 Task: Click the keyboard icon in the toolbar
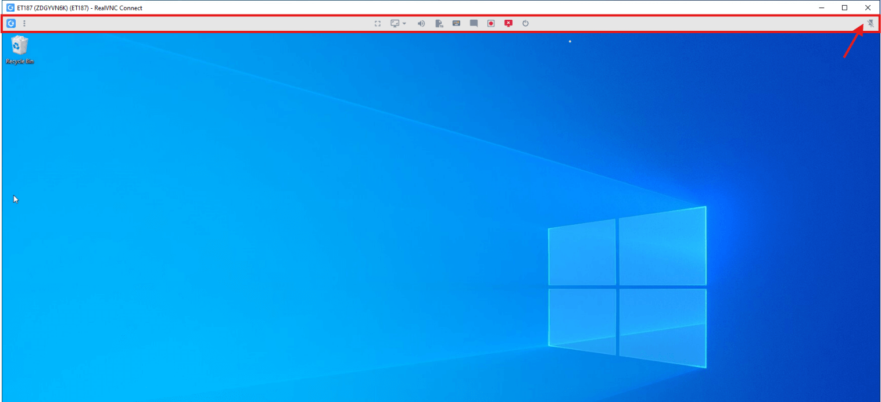click(456, 24)
